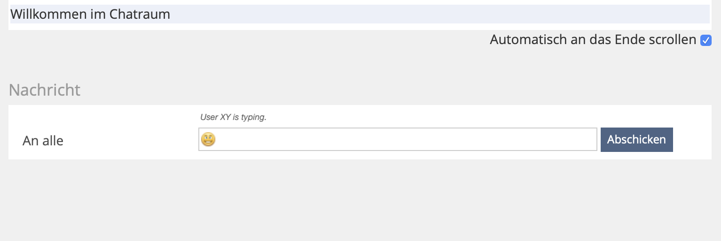Viewport: 721px width, 241px height.
Task: Click the "Nachricht" section heading
Action: (x=45, y=90)
